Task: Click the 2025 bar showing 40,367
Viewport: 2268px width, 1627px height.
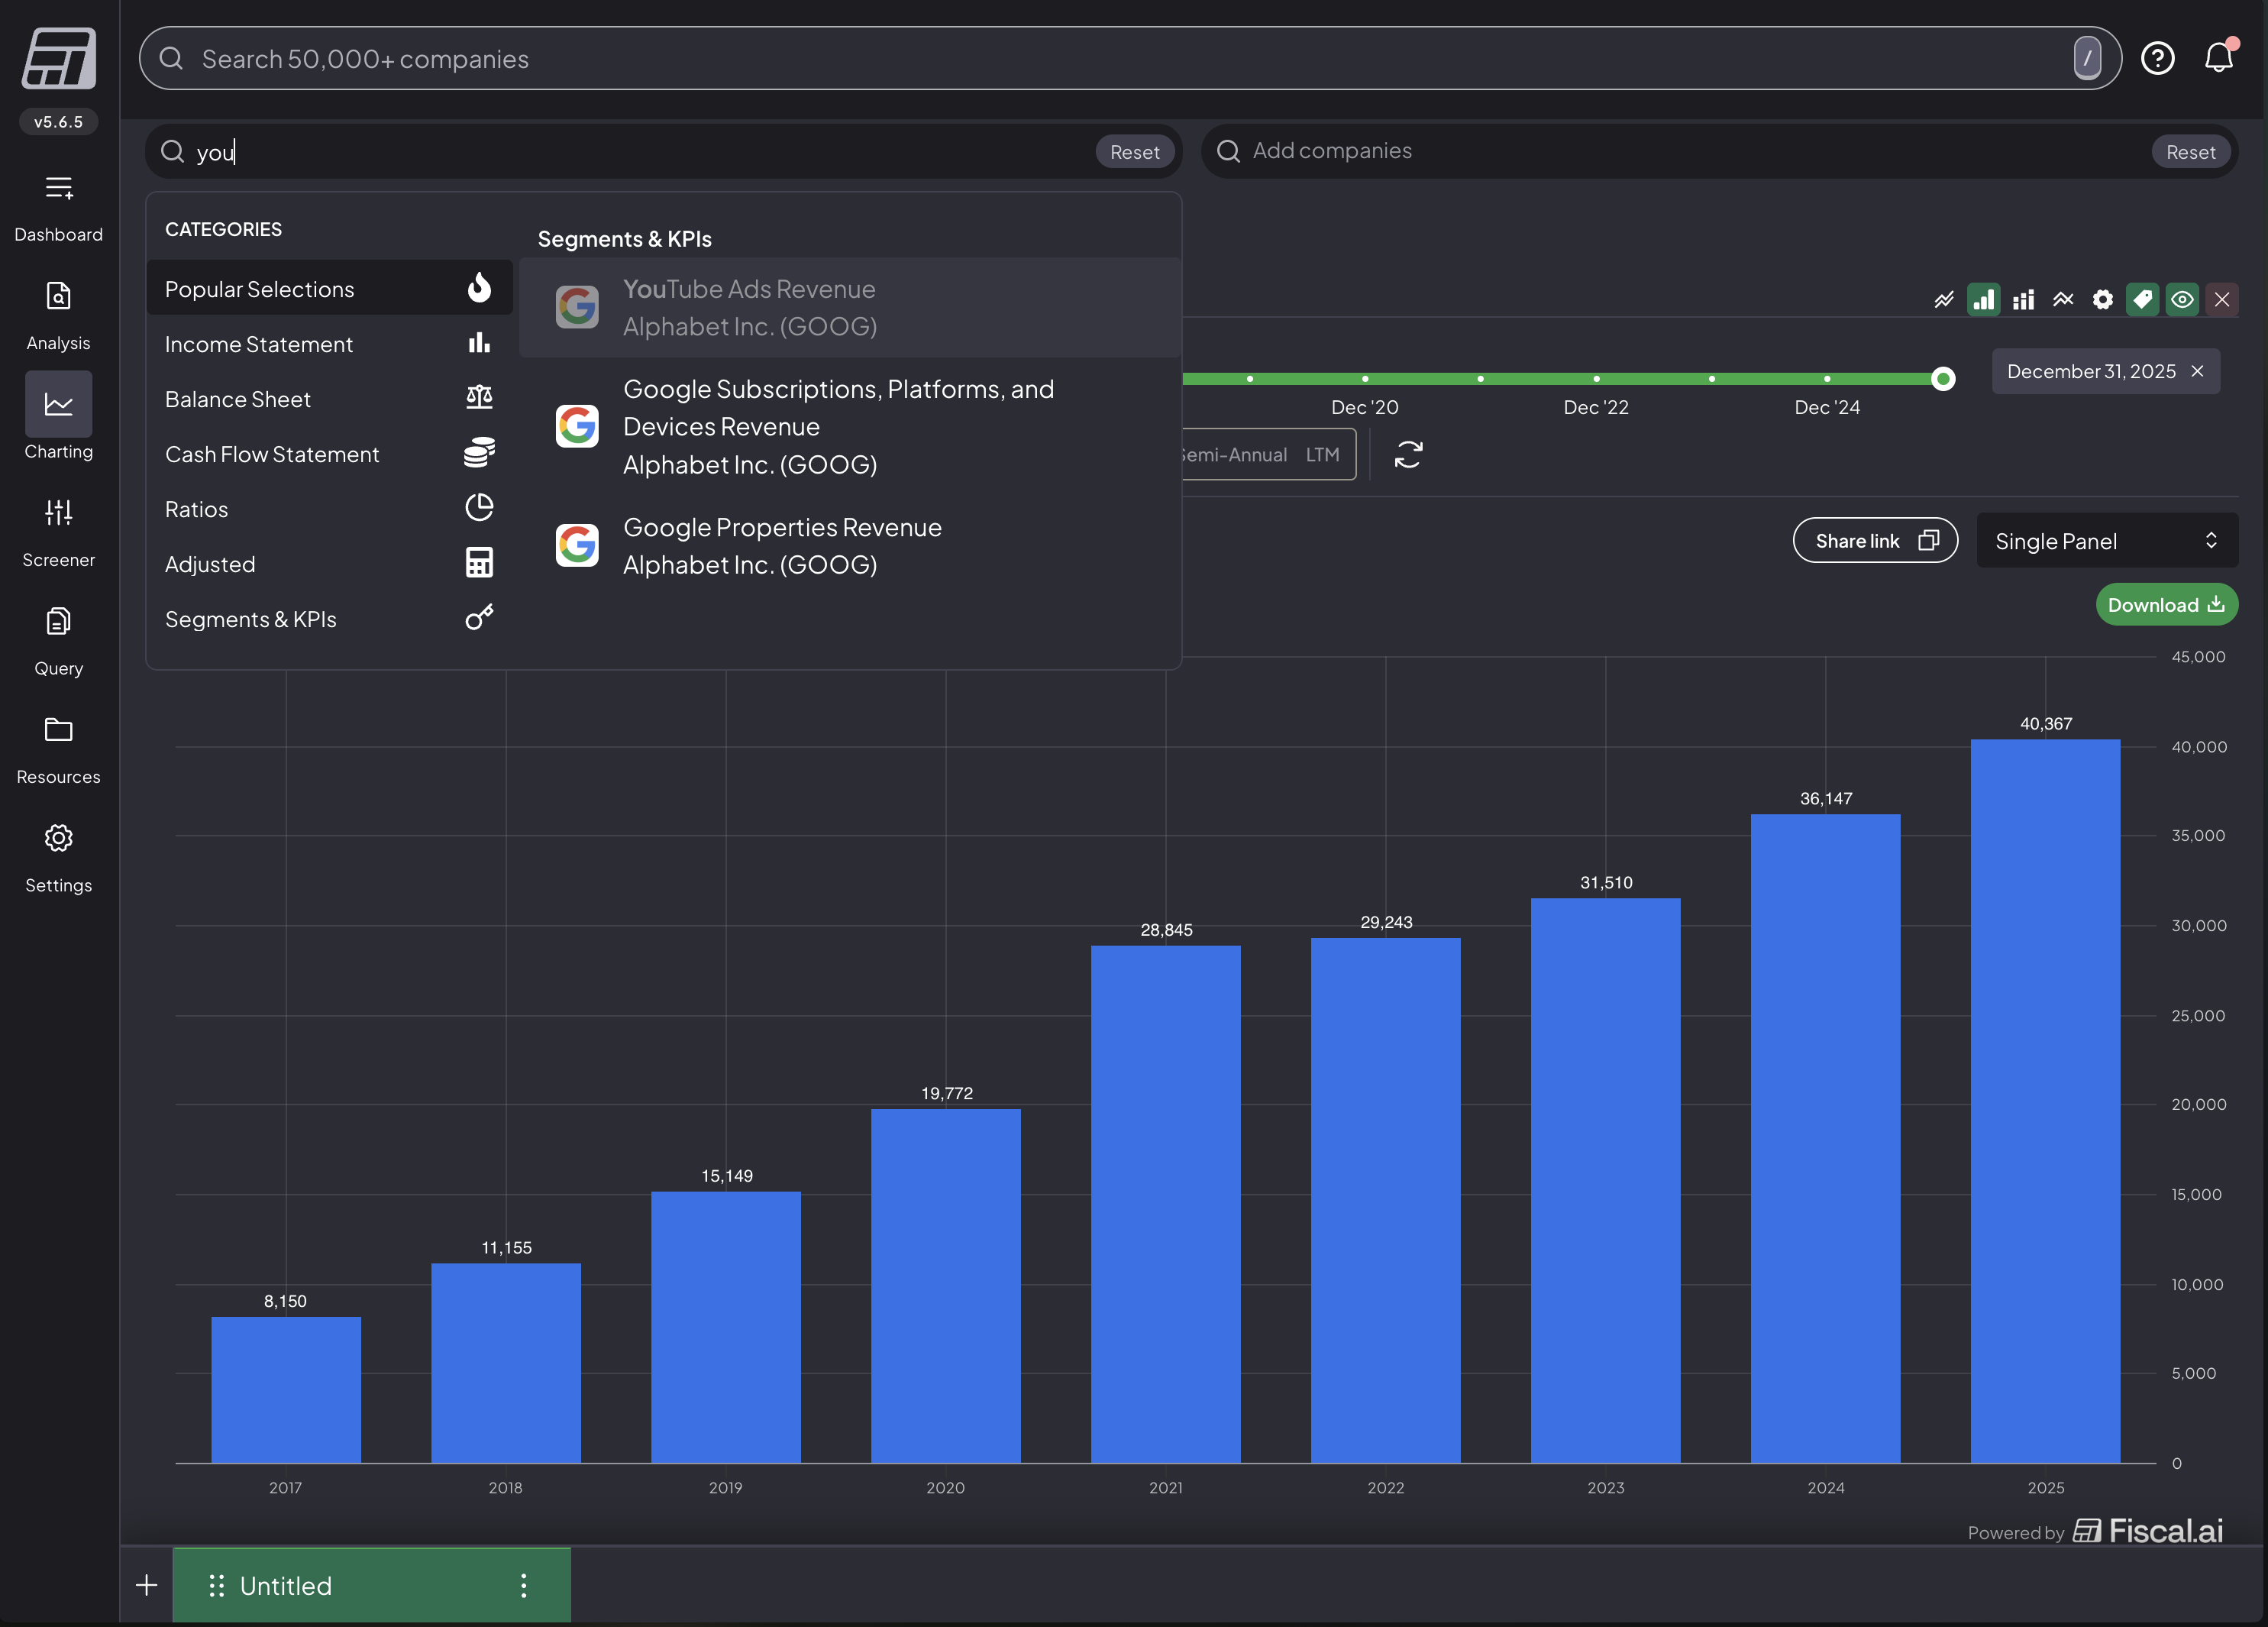Action: click(x=2045, y=1101)
